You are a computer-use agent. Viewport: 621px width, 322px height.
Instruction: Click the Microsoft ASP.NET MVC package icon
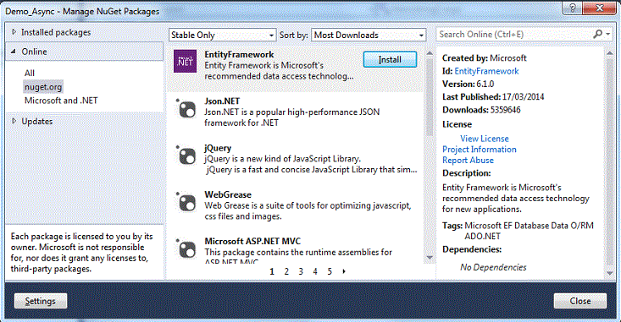(x=186, y=248)
